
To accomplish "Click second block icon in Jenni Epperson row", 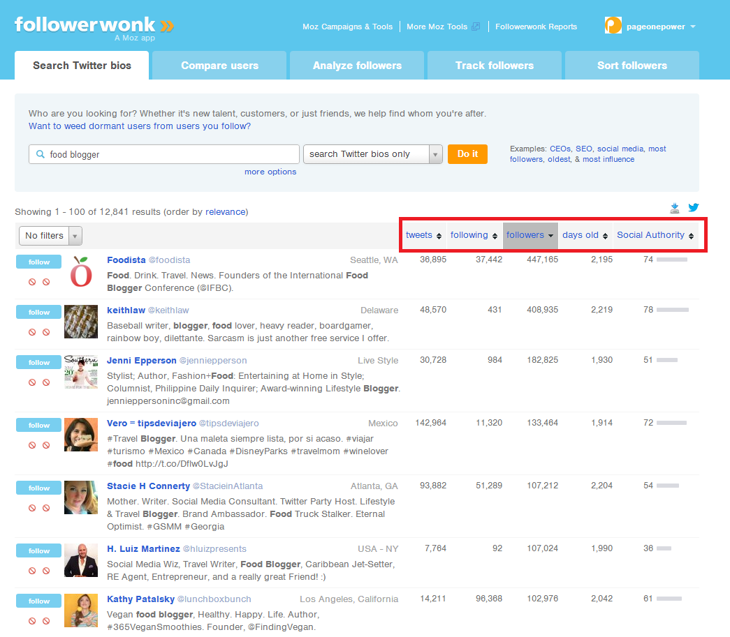I will coord(46,382).
